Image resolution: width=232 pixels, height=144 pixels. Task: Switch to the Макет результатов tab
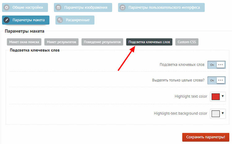pyautogui.click(x=62, y=42)
